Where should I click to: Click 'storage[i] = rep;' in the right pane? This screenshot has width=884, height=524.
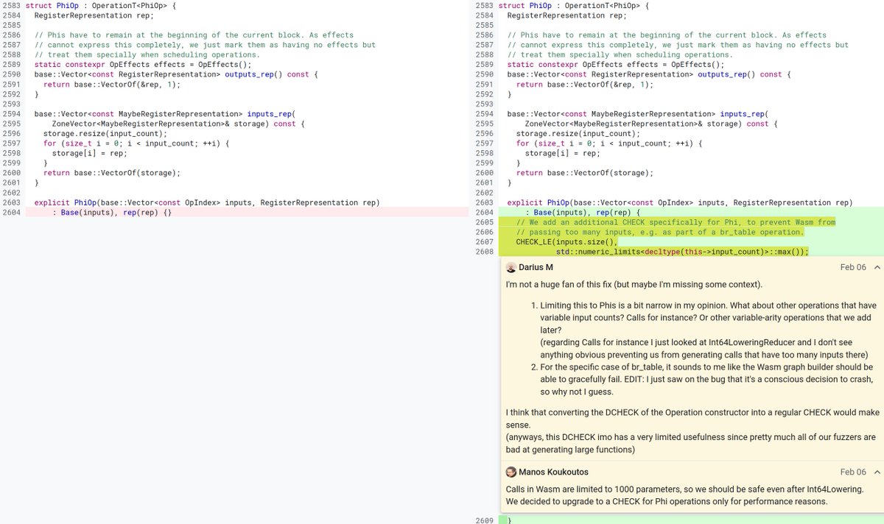[562, 152]
